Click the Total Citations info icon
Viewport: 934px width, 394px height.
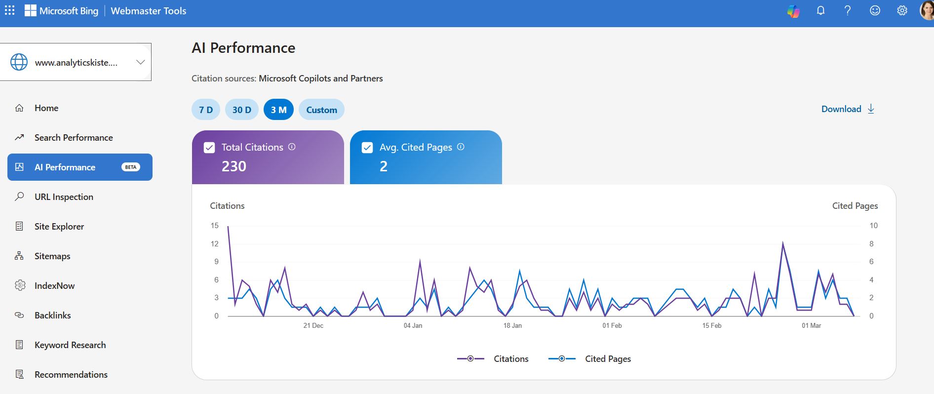tap(292, 147)
